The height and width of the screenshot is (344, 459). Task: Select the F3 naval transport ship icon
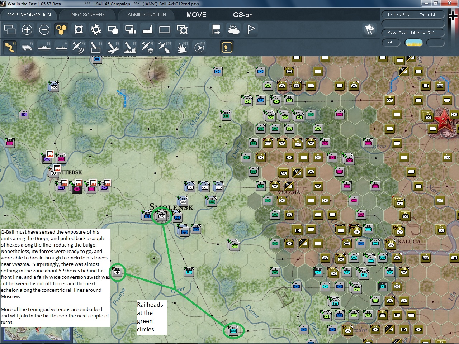coord(44,47)
